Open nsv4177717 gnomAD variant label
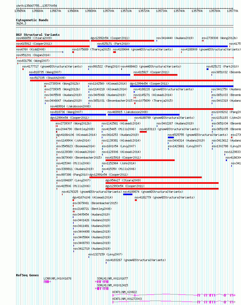241x305 pixels. tap(52, 66)
